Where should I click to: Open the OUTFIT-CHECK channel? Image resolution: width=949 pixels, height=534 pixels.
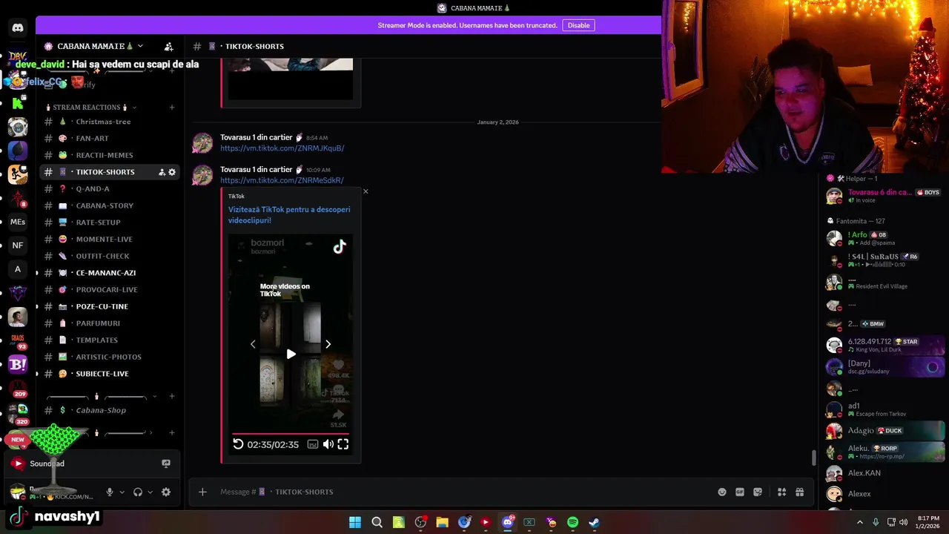point(109,256)
